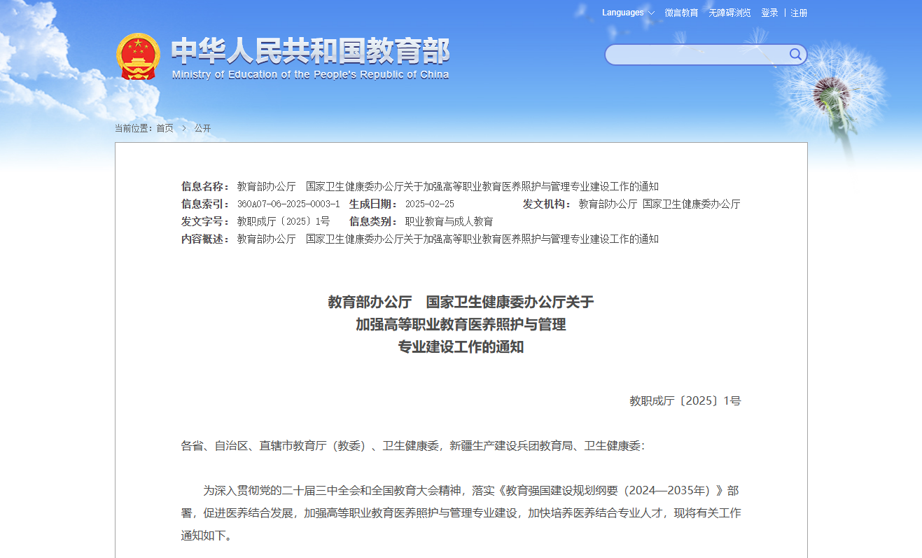
Task: Click the Languages chevron arrow
Action: 651,13
